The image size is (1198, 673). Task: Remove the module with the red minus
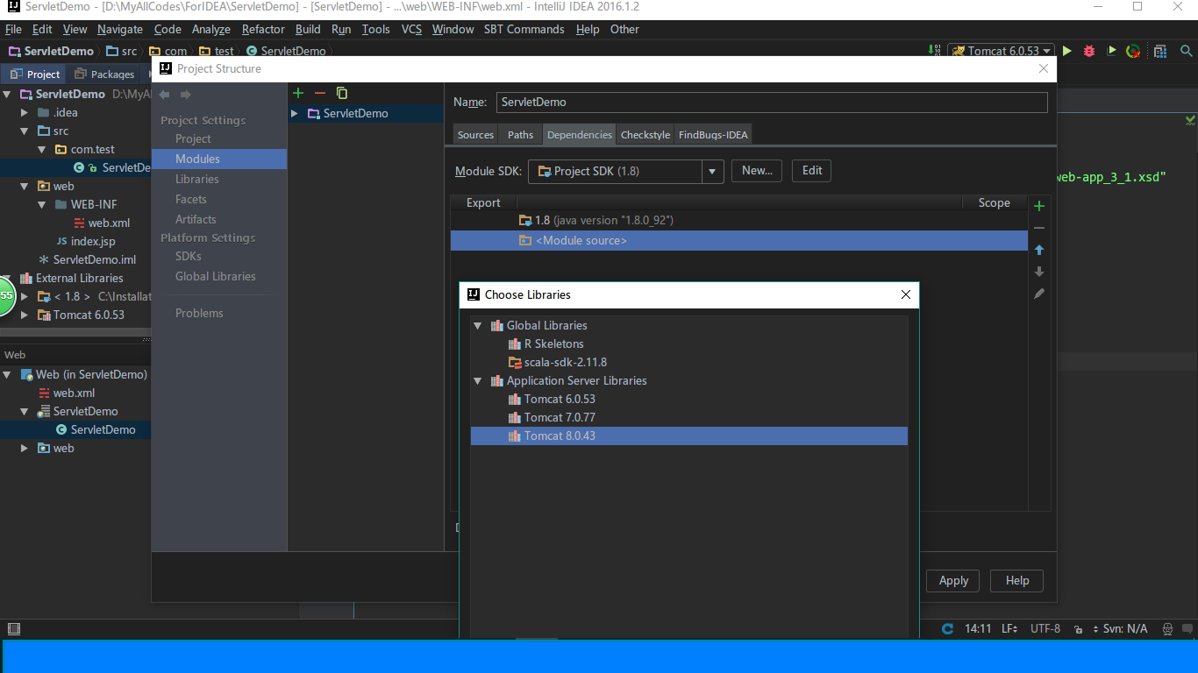pyautogui.click(x=320, y=93)
